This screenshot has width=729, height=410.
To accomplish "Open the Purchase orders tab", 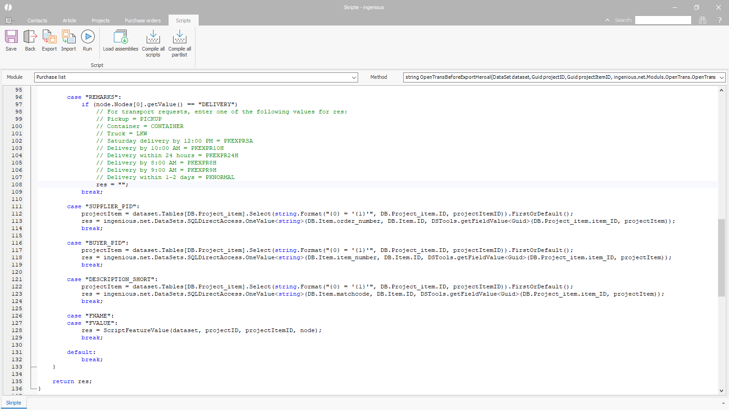I will [x=143, y=20].
